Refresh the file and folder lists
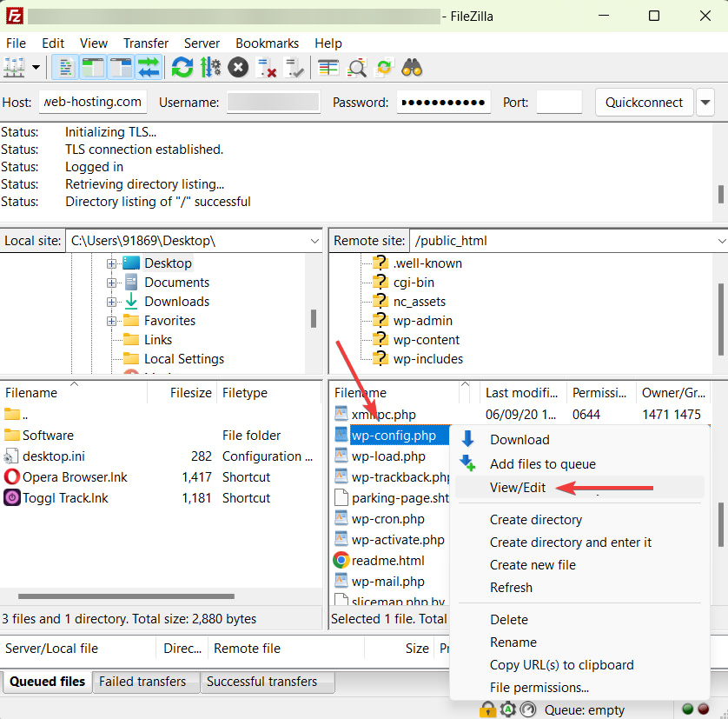 pyautogui.click(x=182, y=67)
